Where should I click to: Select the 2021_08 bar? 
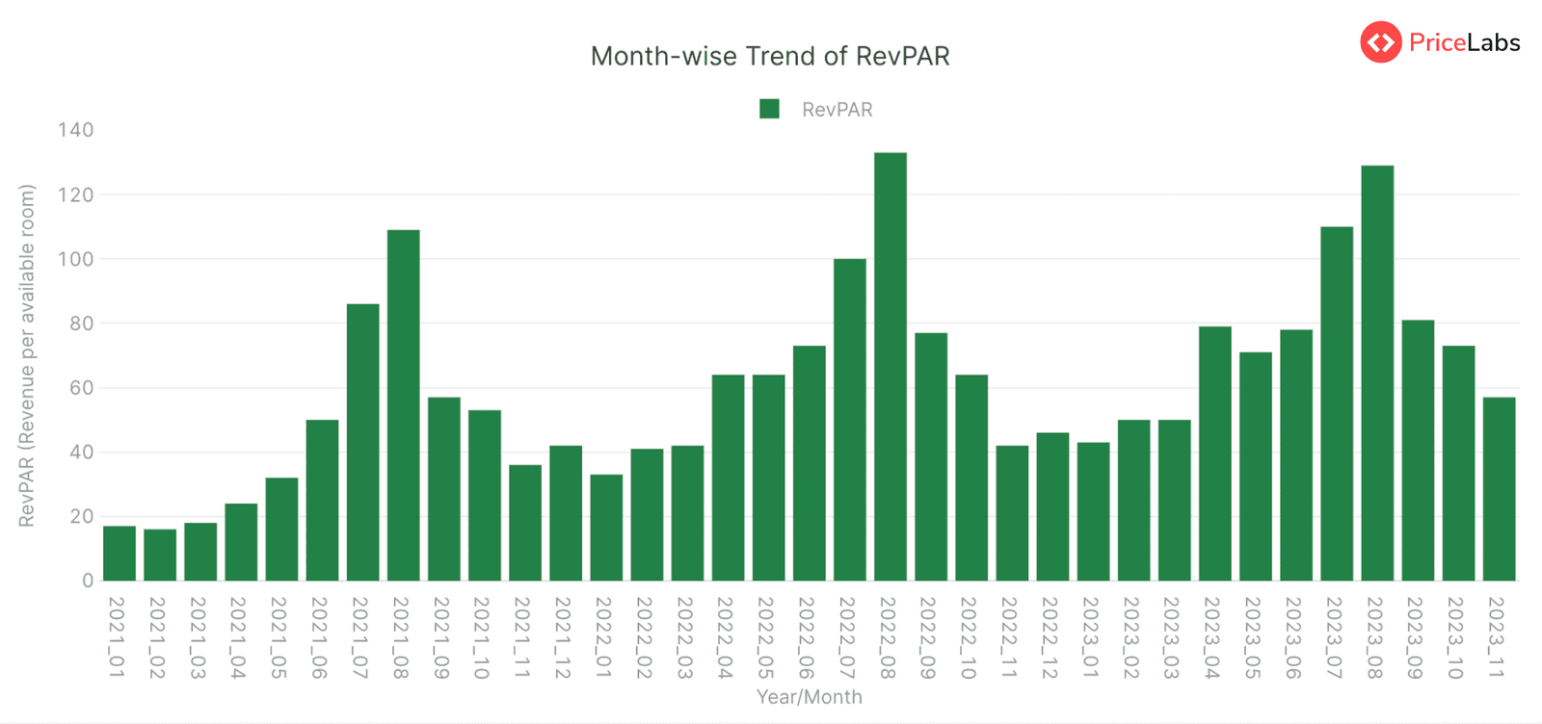click(x=404, y=405)
